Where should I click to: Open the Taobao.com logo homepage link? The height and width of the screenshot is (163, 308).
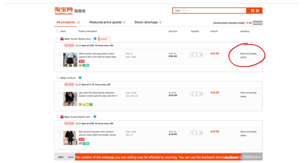[x=63, y=11]
